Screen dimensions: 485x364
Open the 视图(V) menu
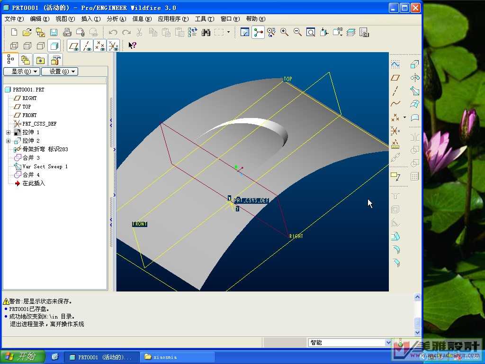coord(65,19)
